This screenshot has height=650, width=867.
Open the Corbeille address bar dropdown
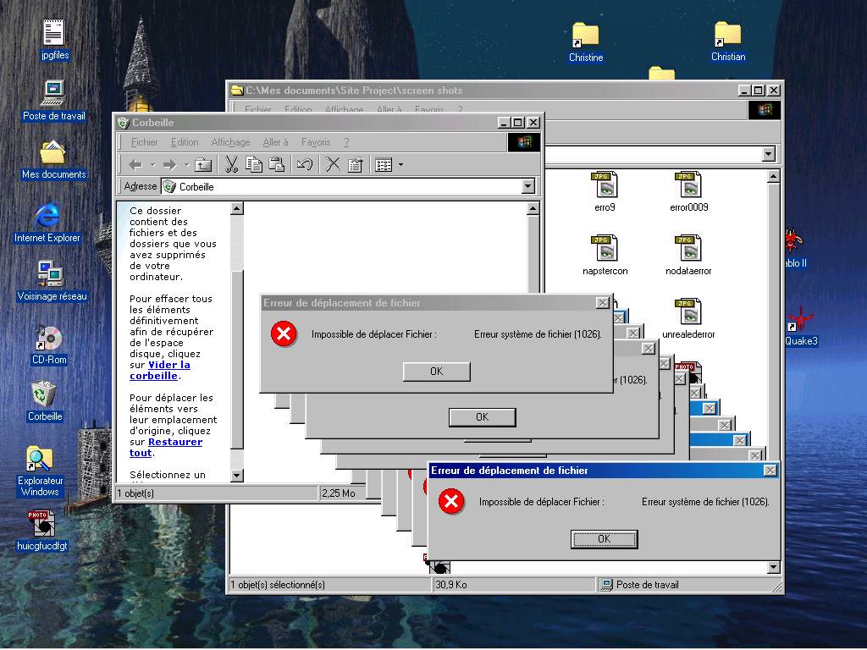click(528, 186)
